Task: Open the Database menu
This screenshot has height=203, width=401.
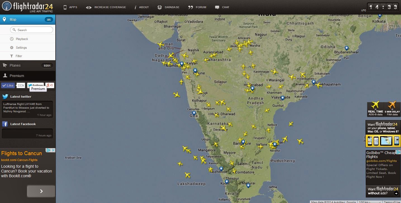Action: (169, 7)
